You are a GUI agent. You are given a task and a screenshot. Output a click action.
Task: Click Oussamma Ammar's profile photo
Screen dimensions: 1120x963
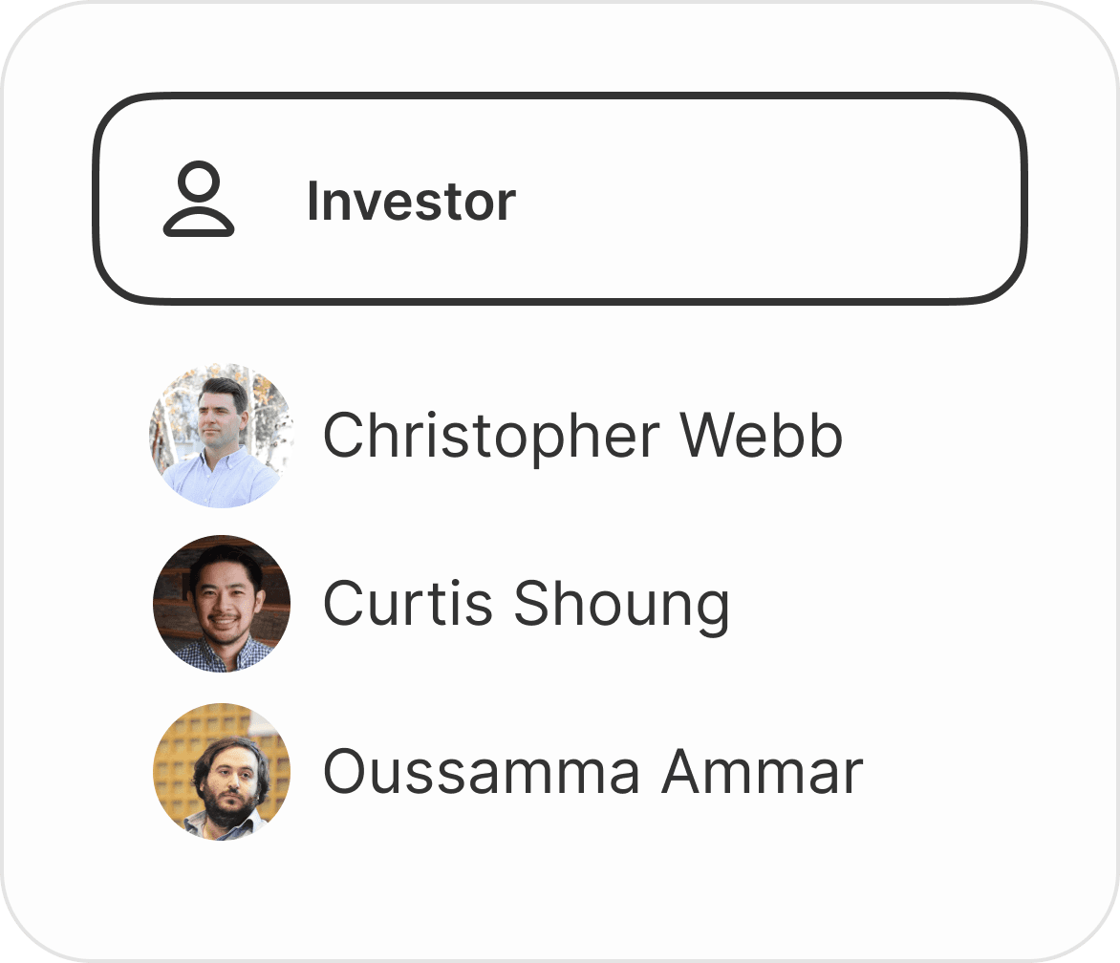tap(221, 772)
